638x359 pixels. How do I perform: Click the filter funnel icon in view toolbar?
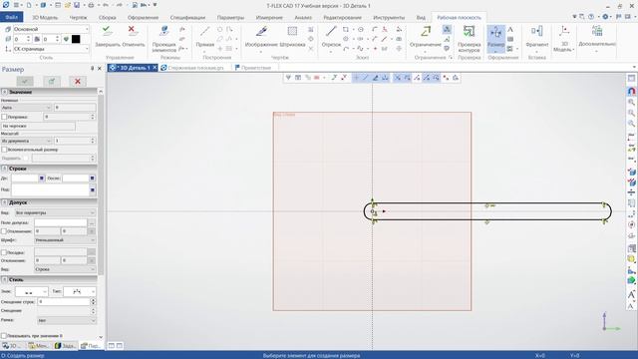tap(288, 78)
